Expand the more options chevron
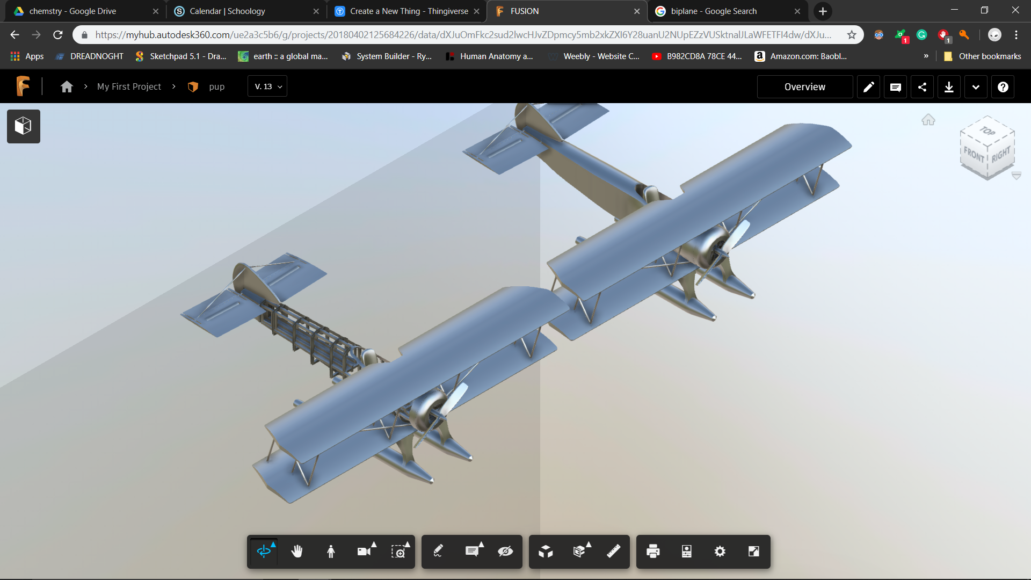Viewport: 1031px width, 580px height. coord(976,86)
